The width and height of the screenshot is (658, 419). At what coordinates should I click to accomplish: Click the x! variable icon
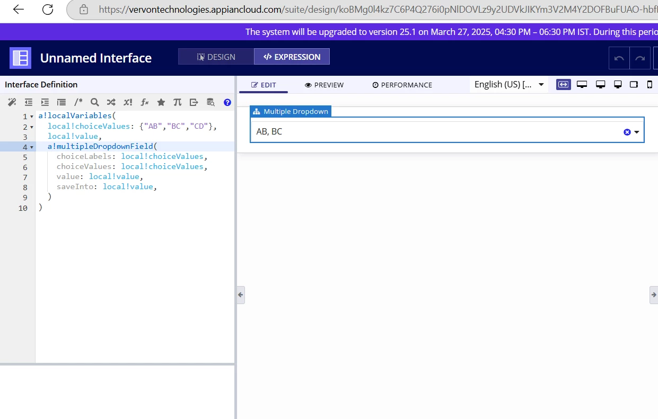point(128,102)
